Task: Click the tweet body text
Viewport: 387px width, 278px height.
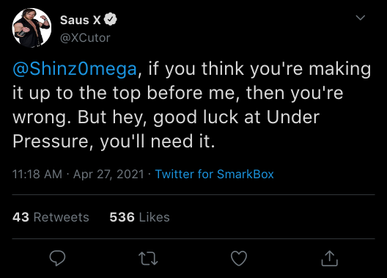Action: 191,105
